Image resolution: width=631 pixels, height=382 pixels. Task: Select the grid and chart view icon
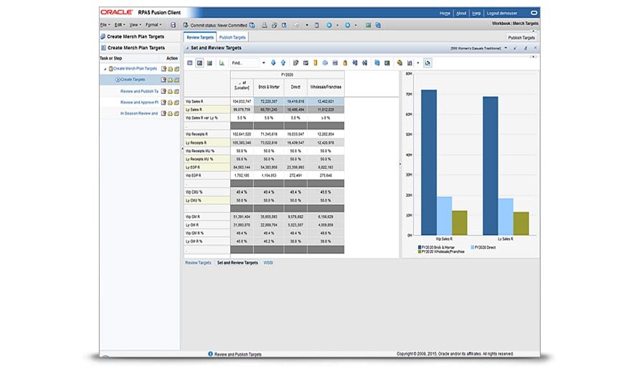[x=199, y=63]
